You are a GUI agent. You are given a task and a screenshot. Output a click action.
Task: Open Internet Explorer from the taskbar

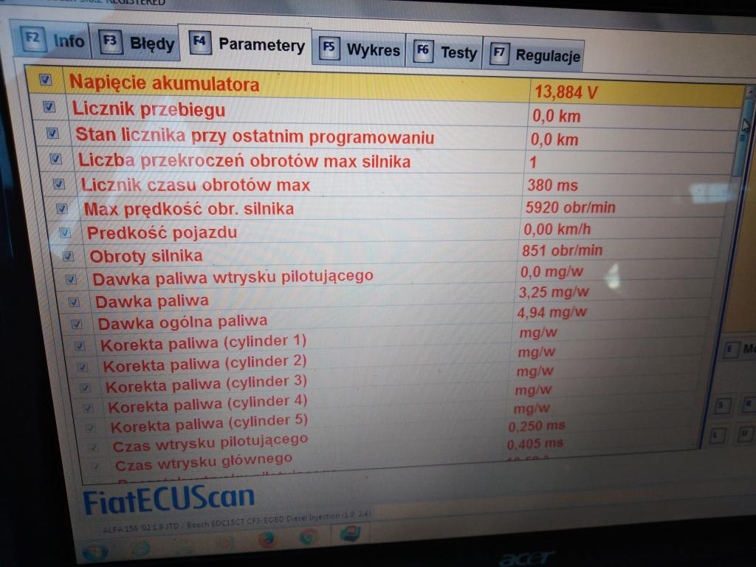(140, 549)
